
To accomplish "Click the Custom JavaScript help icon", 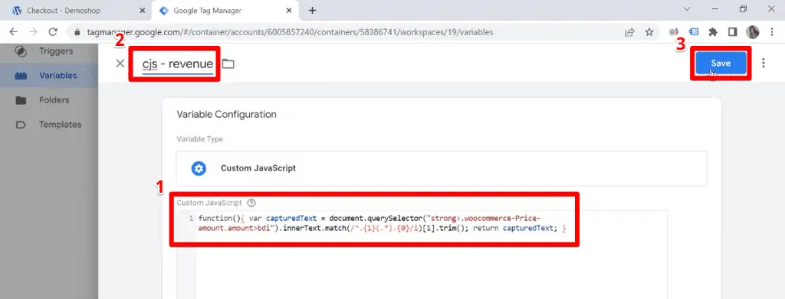I will tap(251, 203).
